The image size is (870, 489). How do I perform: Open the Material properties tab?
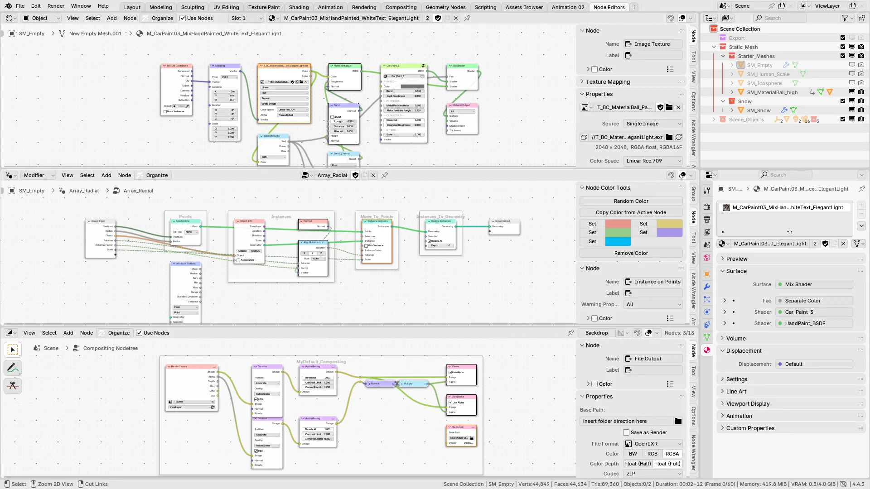707,350
